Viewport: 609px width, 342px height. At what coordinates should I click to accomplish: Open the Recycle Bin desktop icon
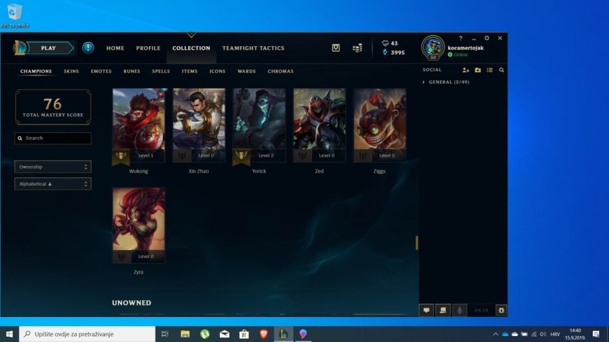pyautogui.click(x=15, y=15)
